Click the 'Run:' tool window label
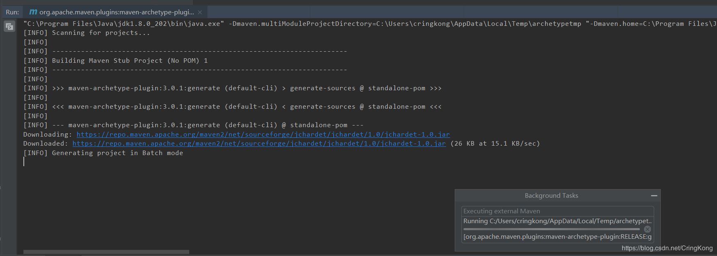The width and height of the screenshot is (717, 256). (12, 12)
